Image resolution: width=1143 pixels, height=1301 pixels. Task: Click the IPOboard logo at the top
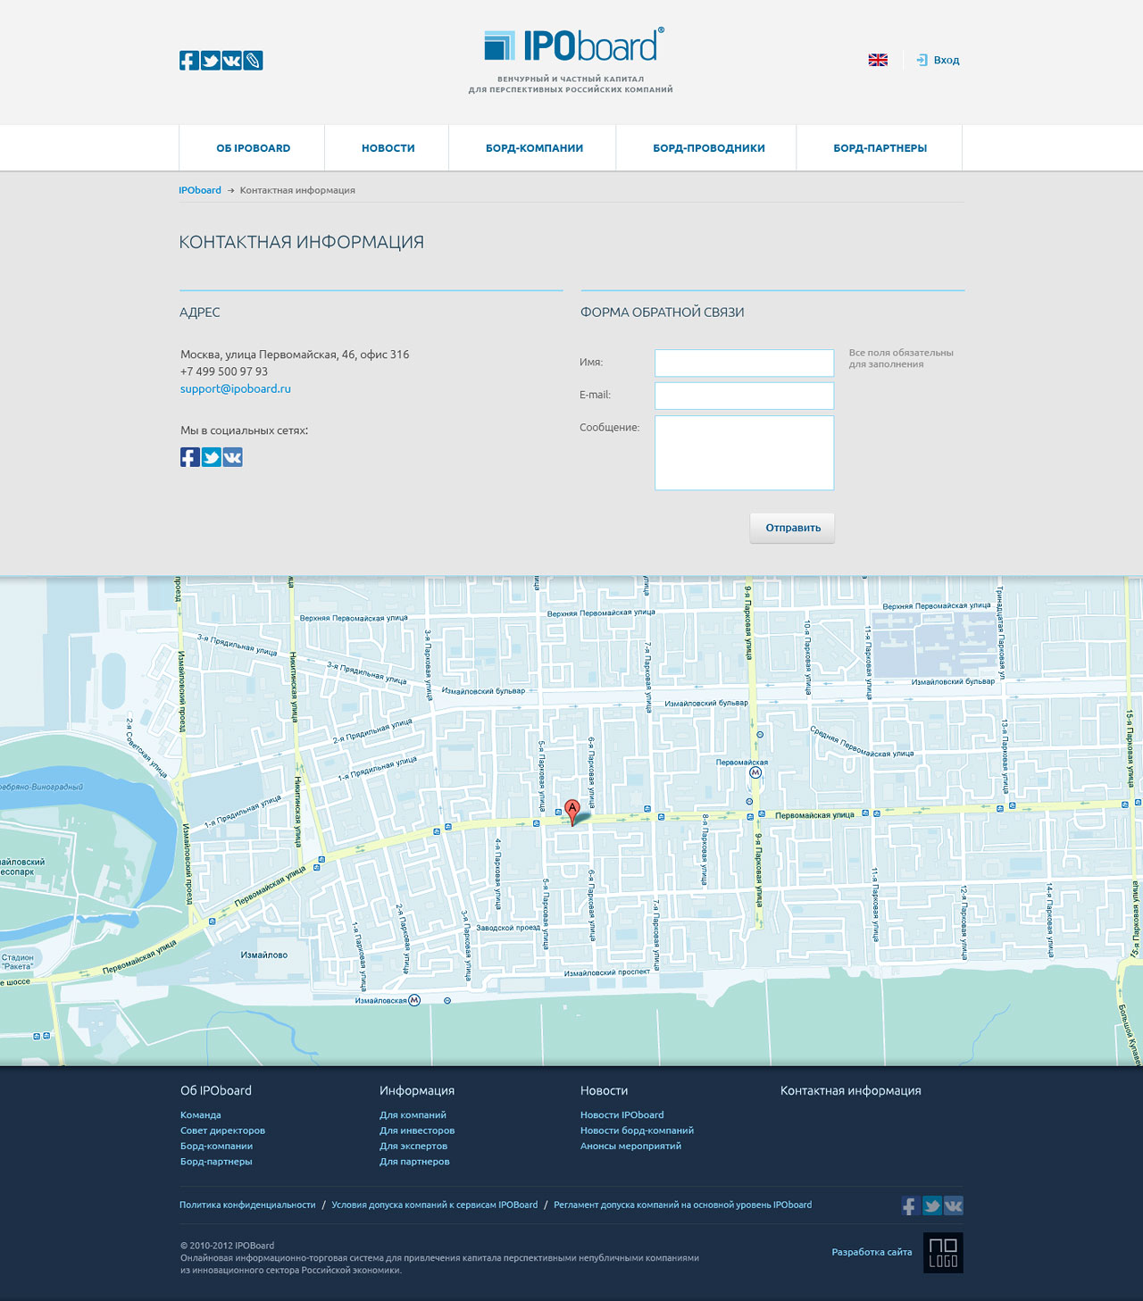[x=571, y=46]
